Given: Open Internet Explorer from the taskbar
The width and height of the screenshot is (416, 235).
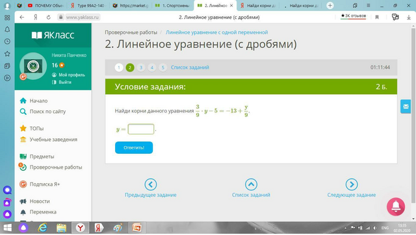Looking at the screenshot, I should 42,228.
